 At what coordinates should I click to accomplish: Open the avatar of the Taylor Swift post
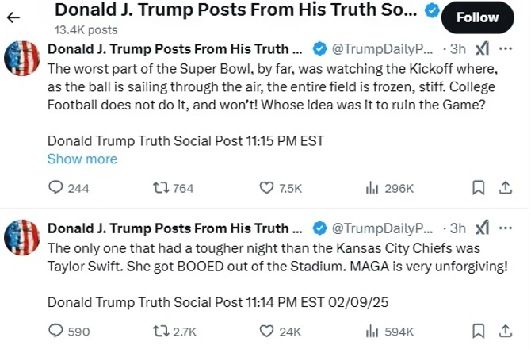click(22, 236)
